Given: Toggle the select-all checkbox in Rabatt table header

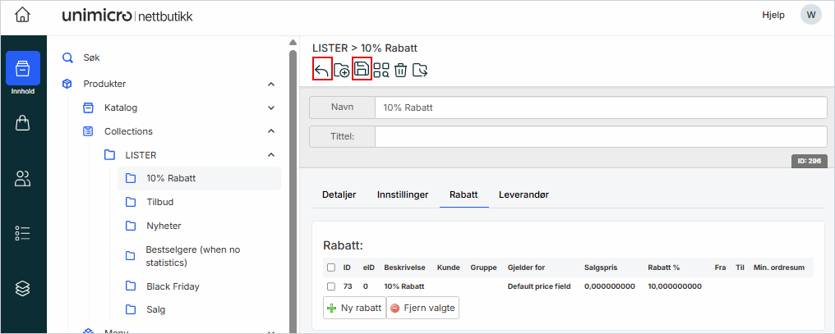Looking at the screenshot, I should pos(330,268).
